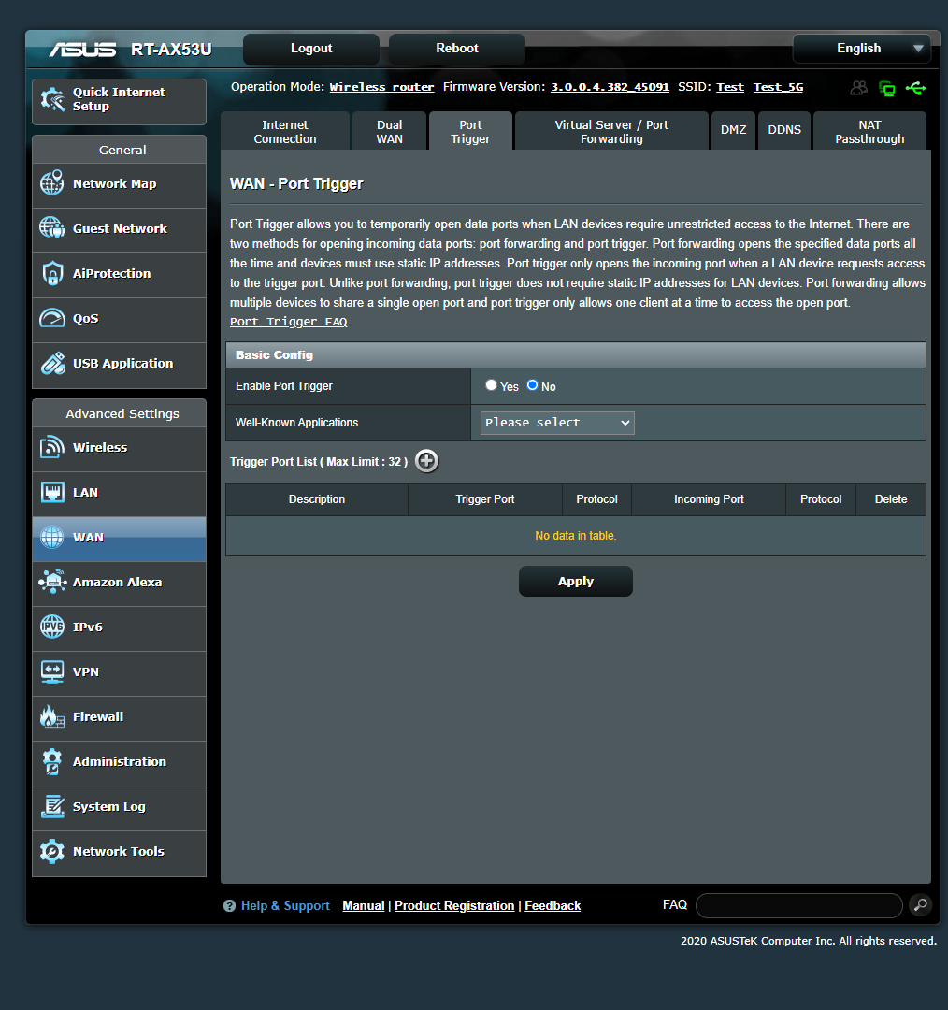Click the green USB status icon
This screenshot has height=1010, width=948.
pos(915,88)
